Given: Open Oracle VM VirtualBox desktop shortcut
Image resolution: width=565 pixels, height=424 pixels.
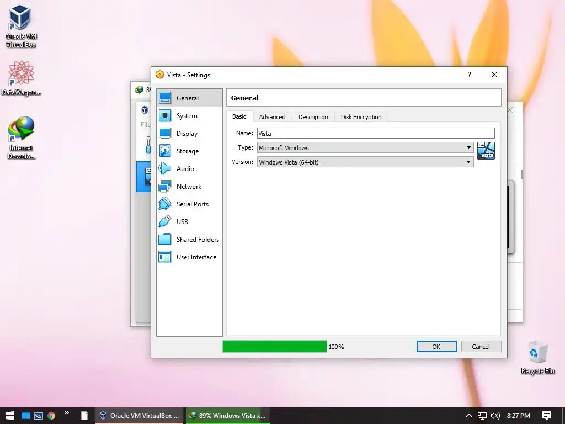Looking at the screenshot, I should pyautogui.click(x=21, y=26).
